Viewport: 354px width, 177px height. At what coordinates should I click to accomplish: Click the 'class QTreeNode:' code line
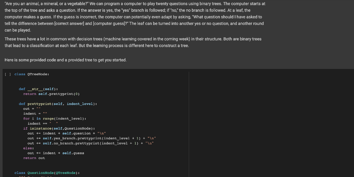point(32,74)
